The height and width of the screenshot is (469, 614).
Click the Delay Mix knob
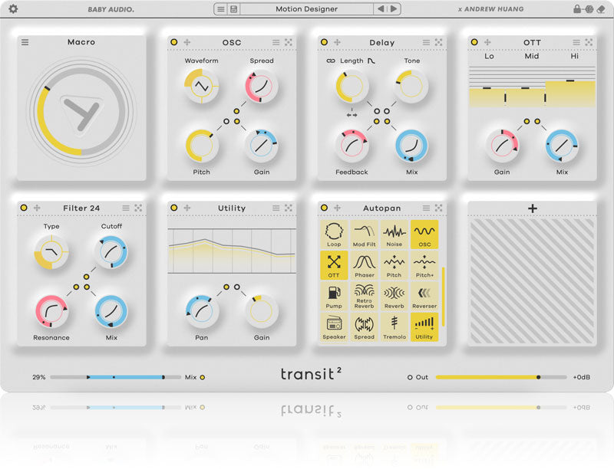[411, 146]
